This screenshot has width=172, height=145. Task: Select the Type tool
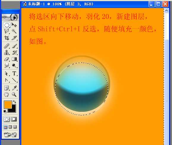[x=14, y=73]
